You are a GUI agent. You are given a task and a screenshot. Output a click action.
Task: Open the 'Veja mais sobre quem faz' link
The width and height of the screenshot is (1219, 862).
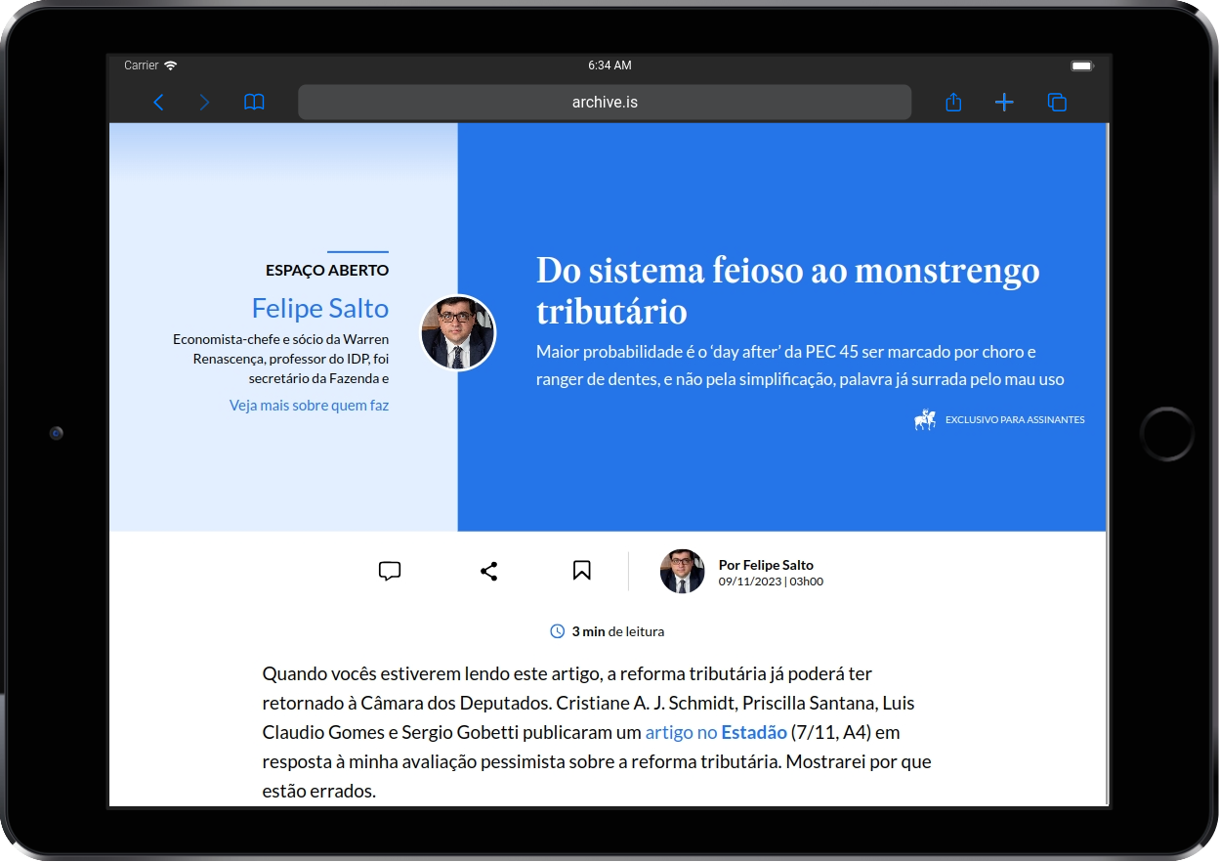coord(309,405)
